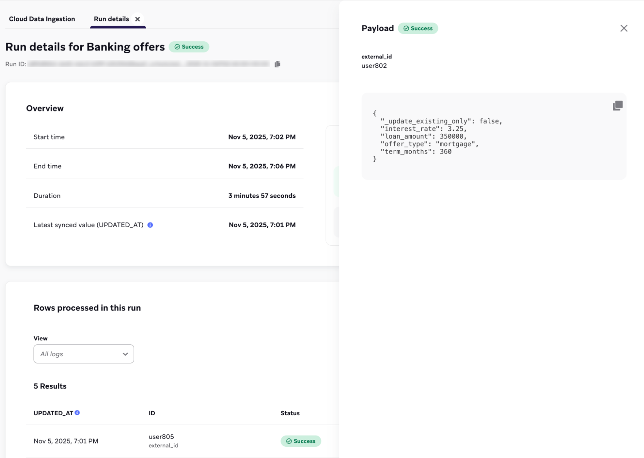Close the Run details tab
Screen dimensions: 644x458
point(137,19)
